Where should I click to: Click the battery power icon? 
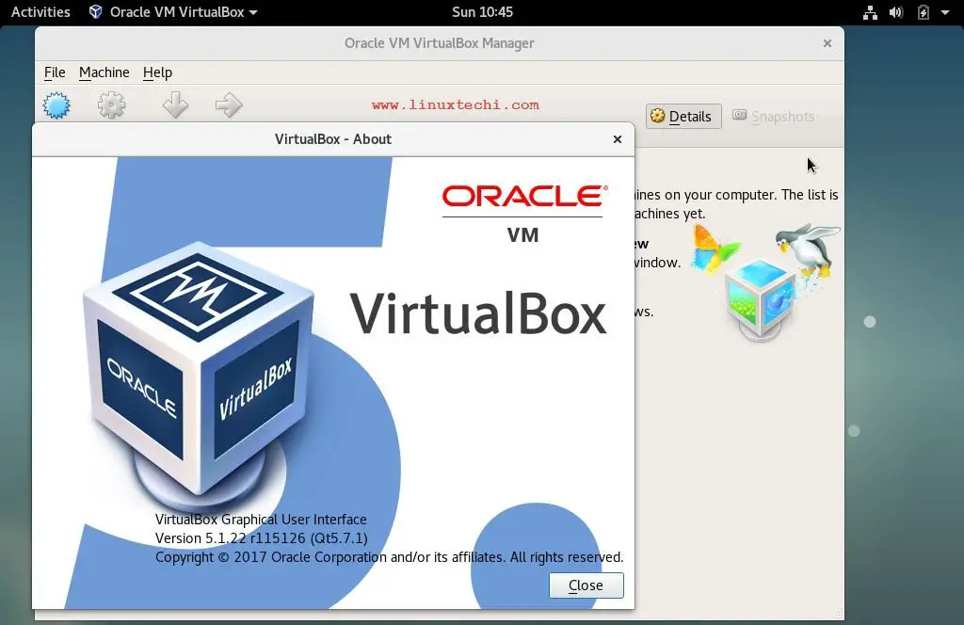coord(923,12)
